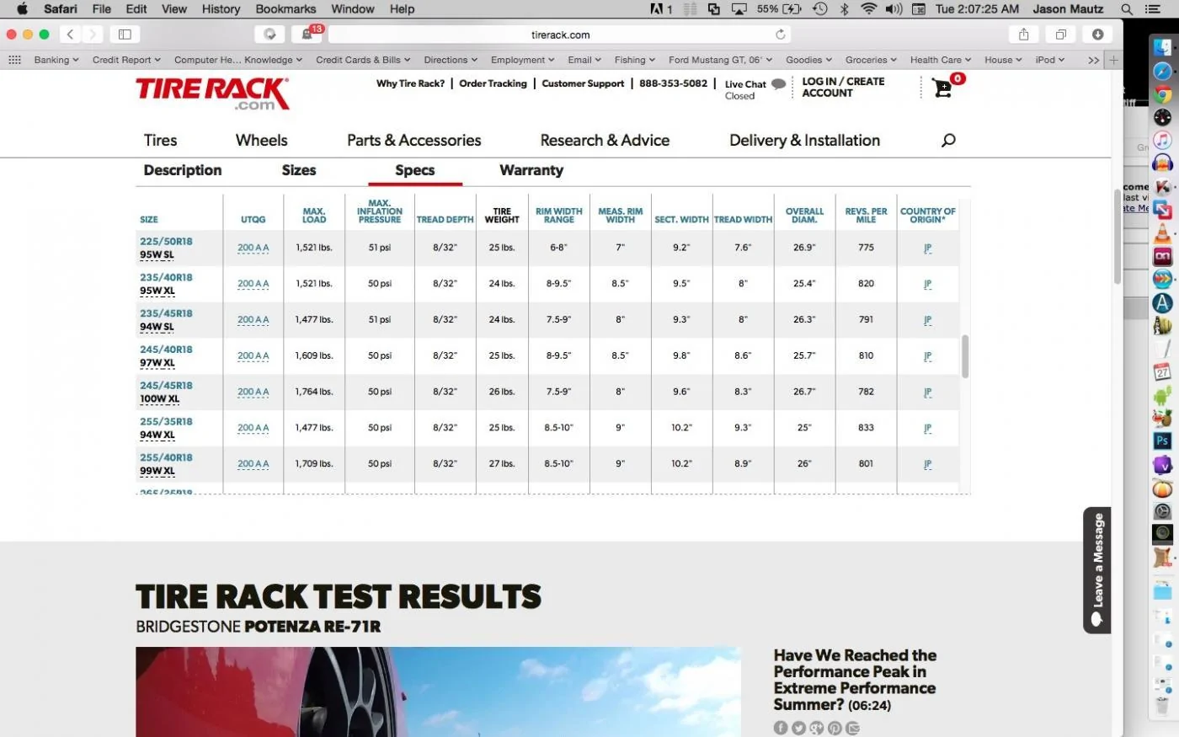
Task: Open Research & Advice navigation menu
Action: click(x=605, y=140)
